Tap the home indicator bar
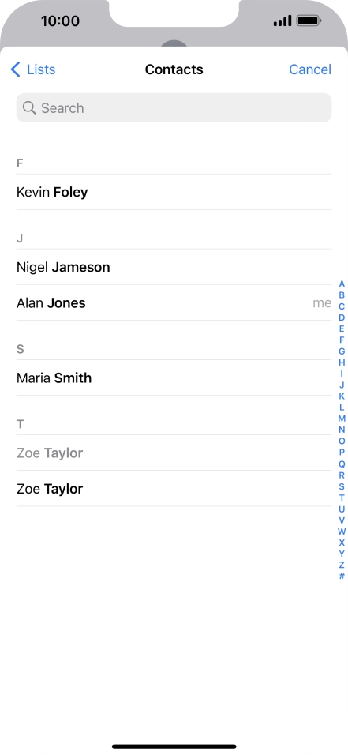 tap(174, 746)
